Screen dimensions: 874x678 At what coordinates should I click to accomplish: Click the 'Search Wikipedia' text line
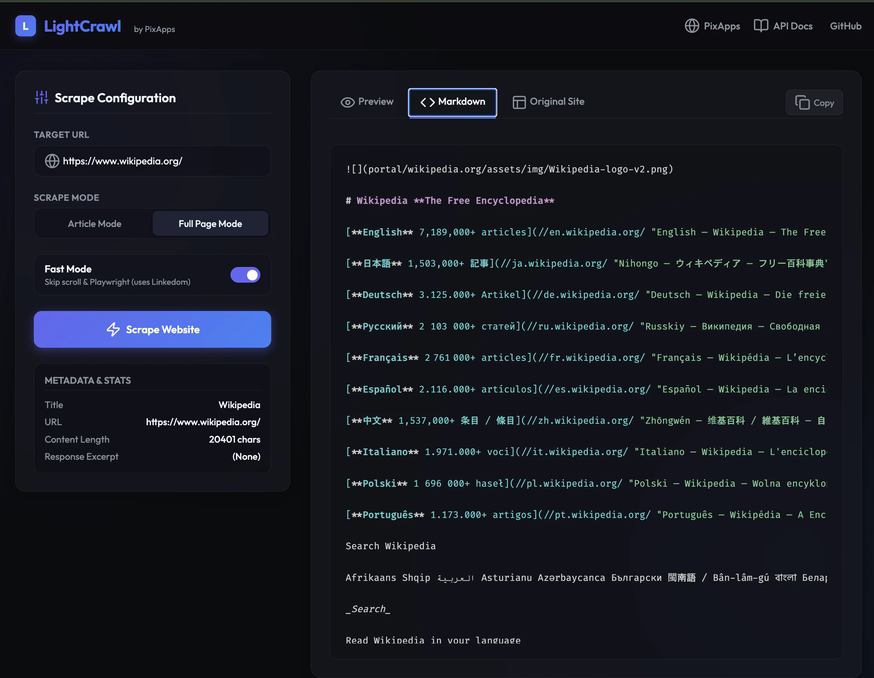point(390,546)
